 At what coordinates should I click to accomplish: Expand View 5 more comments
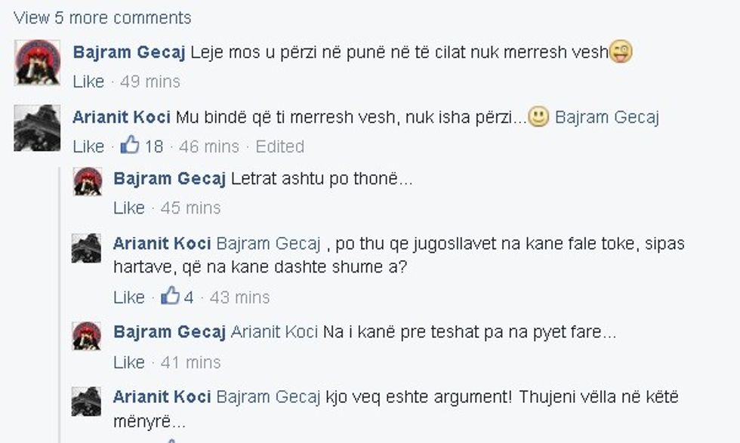click(x=103, y=17)
